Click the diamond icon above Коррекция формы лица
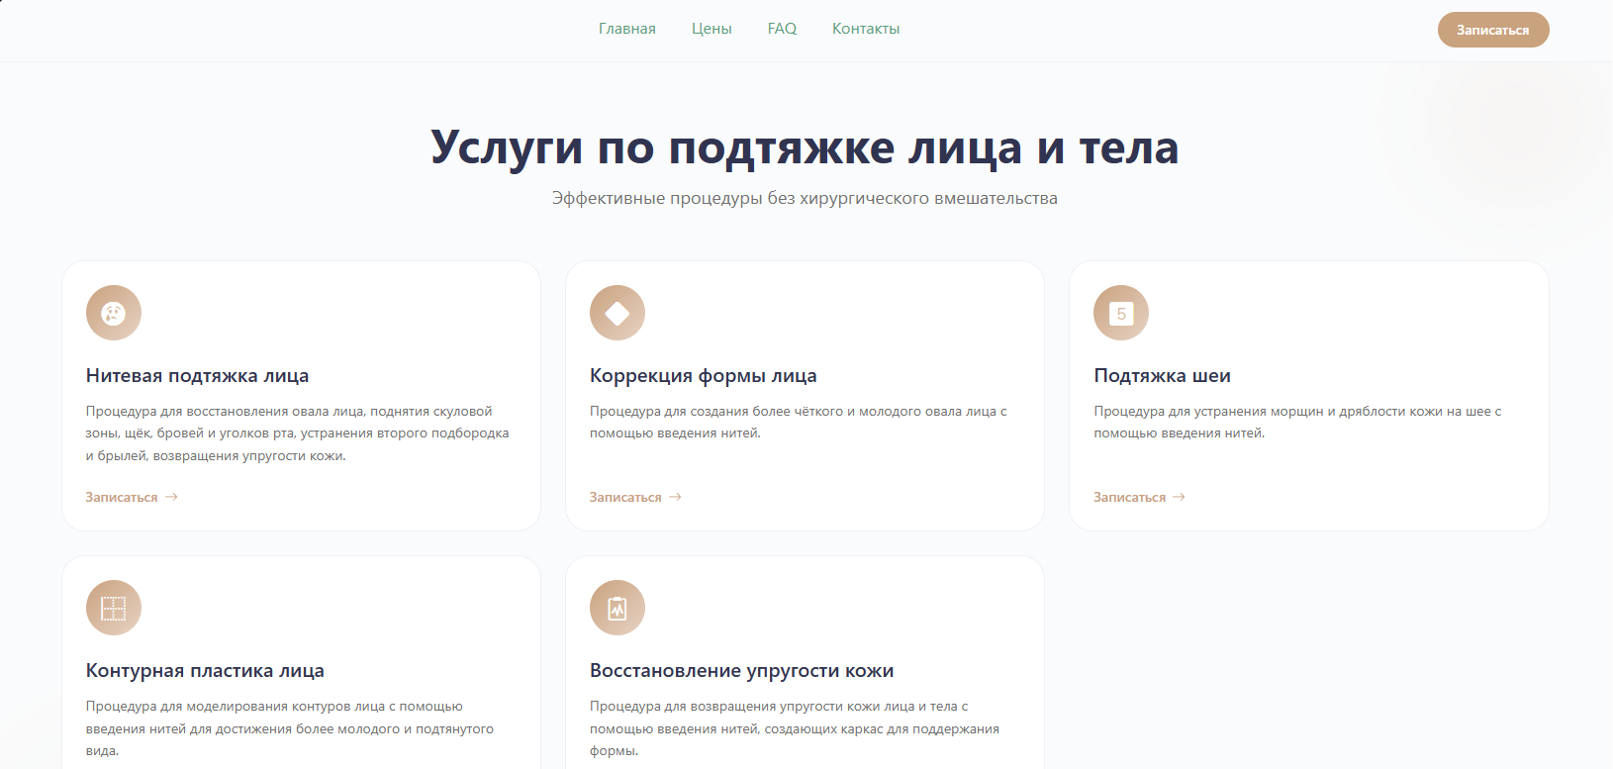The image size is (1613, 769). pos(617,314)
